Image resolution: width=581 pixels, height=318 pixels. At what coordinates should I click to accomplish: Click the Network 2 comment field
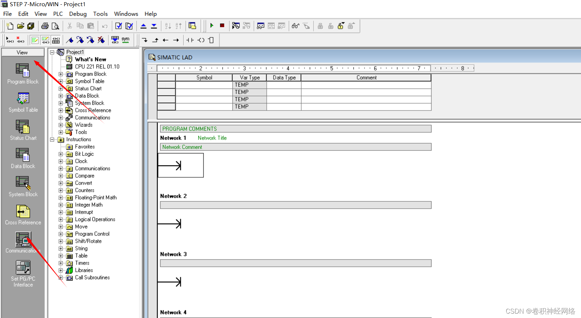[x=296, y=205]
